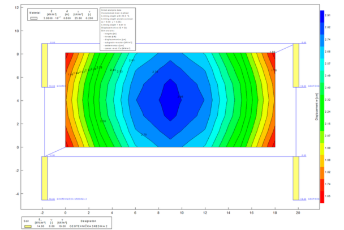Viewport: 344px width, 230px height.
Task: Click the Displacement w [cm] axis title
Action: click(x=317, y=107)
